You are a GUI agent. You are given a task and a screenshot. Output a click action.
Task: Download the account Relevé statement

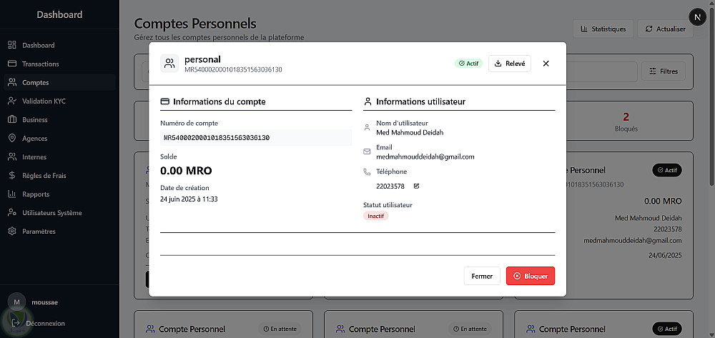pyautogui.click(x=509, y=64)
